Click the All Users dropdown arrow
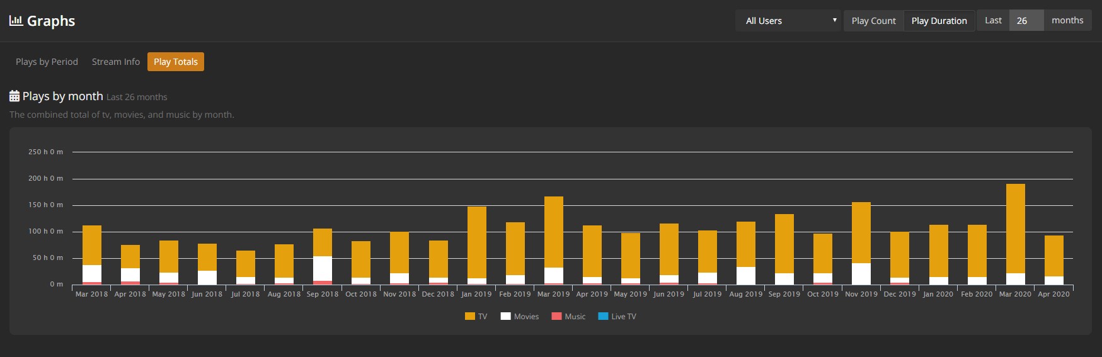Screen dimensions: 1102x357 pyautogui.click(x=834, y=21)
